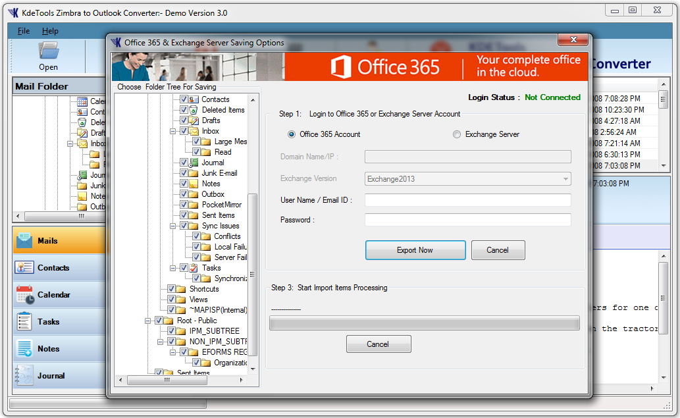The height and width of the screenshot is (418, 680).
Task: Collapse Inbox in Mail Folder panel
Action: pyautogui.click(x=70, y=144)
